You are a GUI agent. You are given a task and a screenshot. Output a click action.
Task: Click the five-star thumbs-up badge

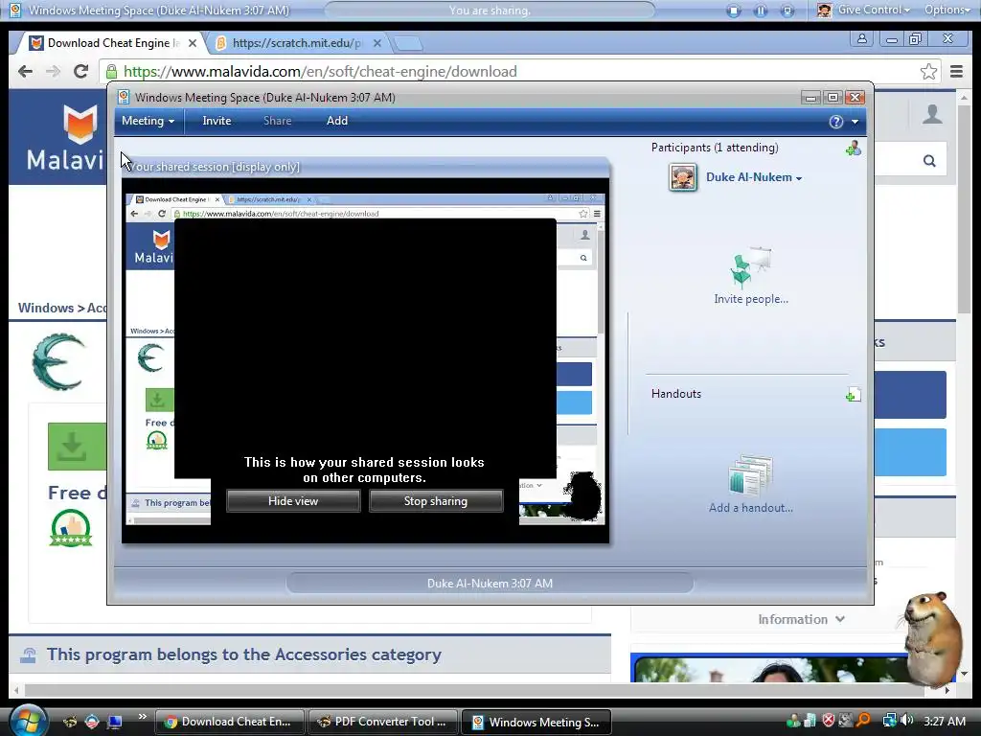click(71, 528)
